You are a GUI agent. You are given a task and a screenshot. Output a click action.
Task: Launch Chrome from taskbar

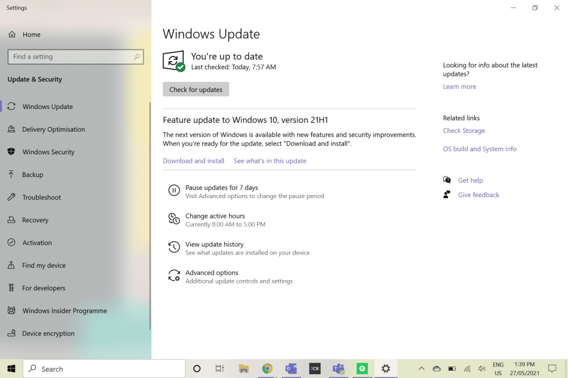(267, 369)
